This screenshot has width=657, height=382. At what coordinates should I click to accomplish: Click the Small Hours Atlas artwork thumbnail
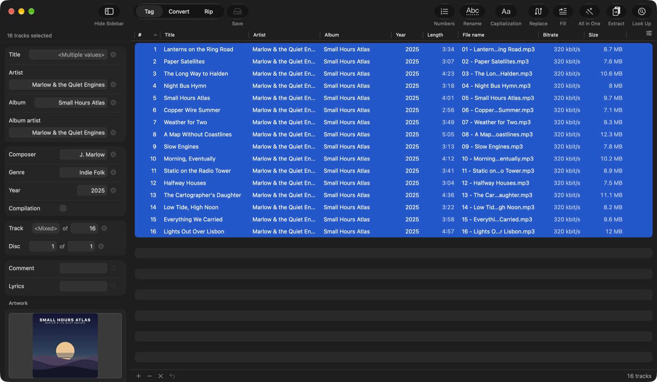(x=65, y=345)
